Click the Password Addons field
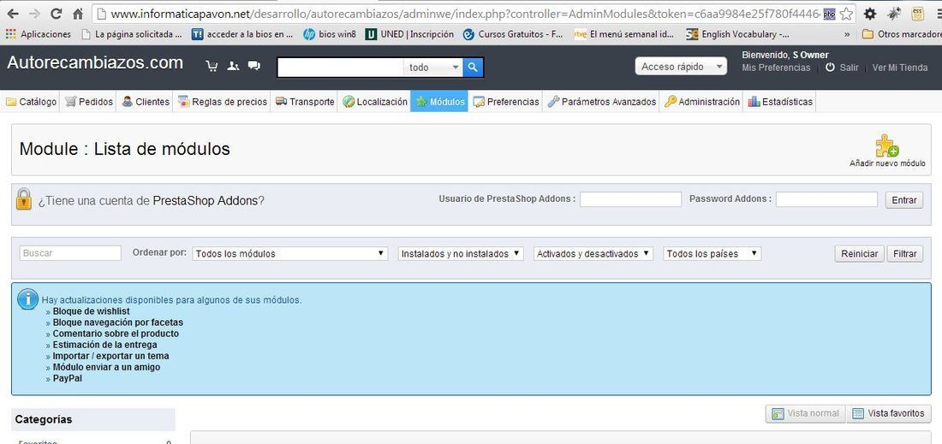Image resolution: width=942 pixels, height=444 pixels. coord(826,200)
